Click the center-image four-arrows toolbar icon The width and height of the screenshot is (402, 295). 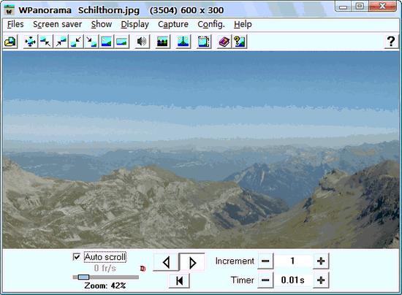(30, 41)
